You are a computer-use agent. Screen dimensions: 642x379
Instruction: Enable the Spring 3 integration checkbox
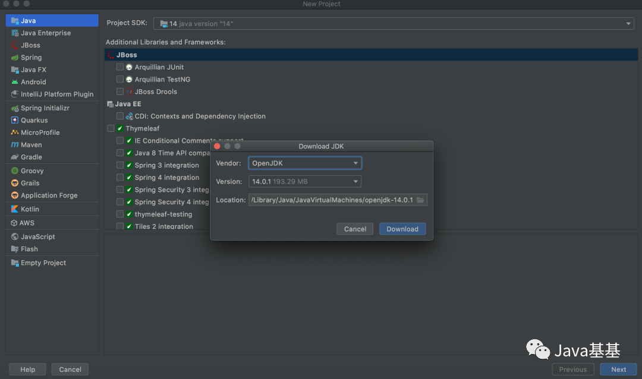coord(120,165)
